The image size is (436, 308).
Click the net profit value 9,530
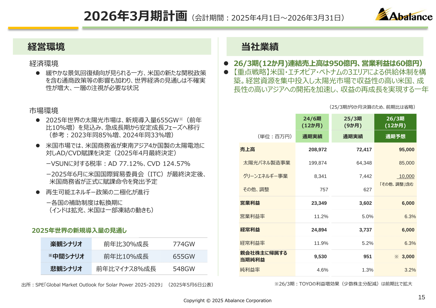(320, 256)
